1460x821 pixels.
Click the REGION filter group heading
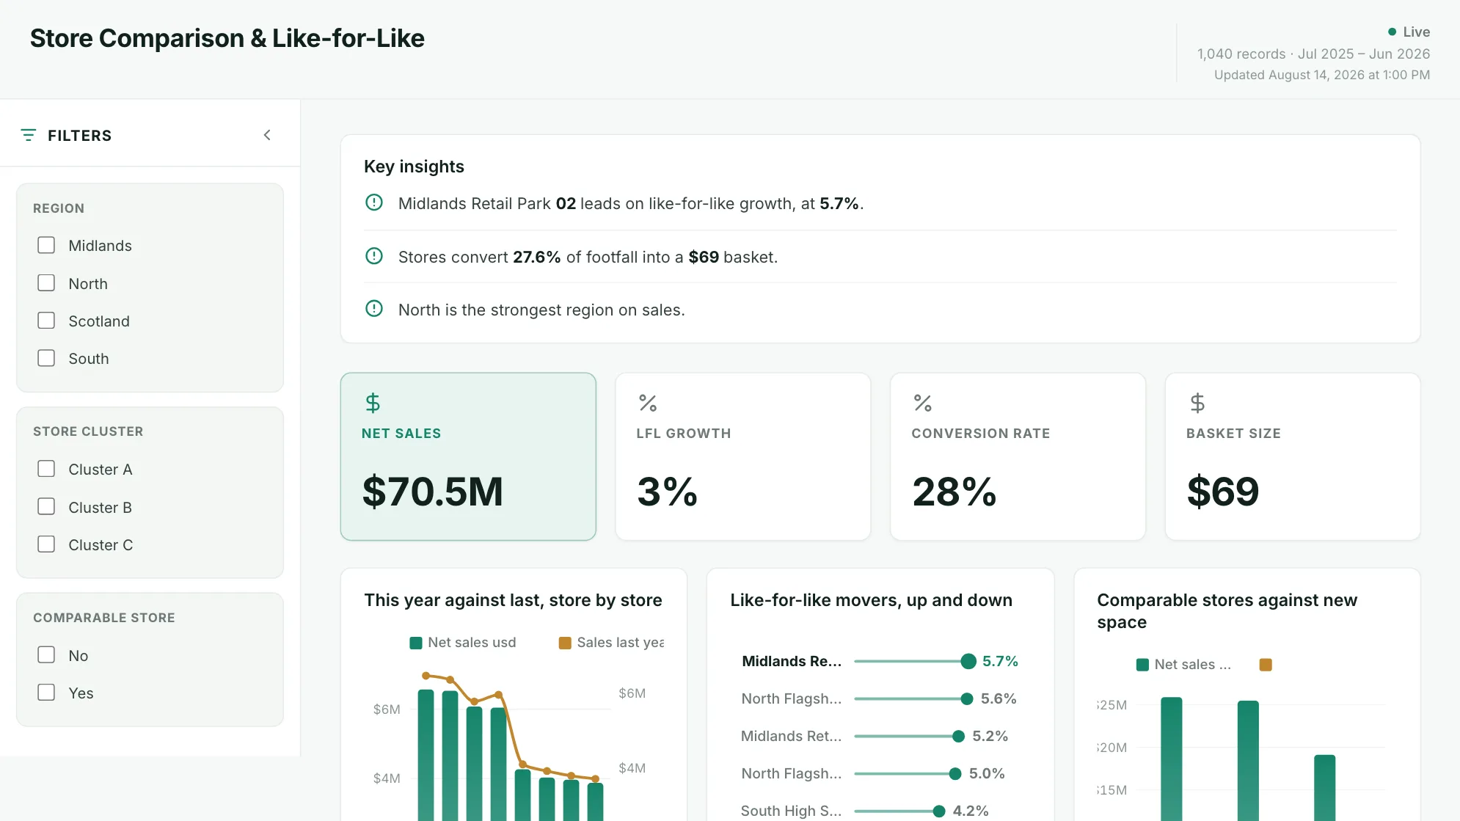click(59, 208)
